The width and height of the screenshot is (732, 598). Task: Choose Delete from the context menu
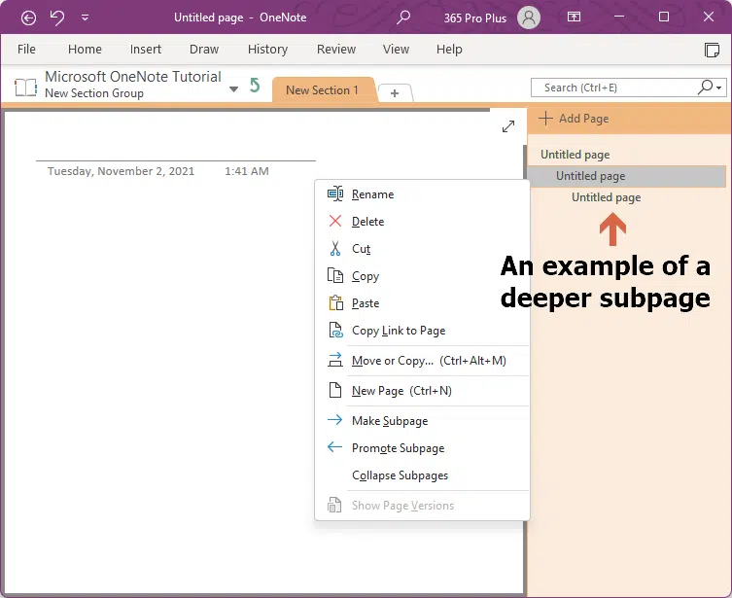[422, 222]
